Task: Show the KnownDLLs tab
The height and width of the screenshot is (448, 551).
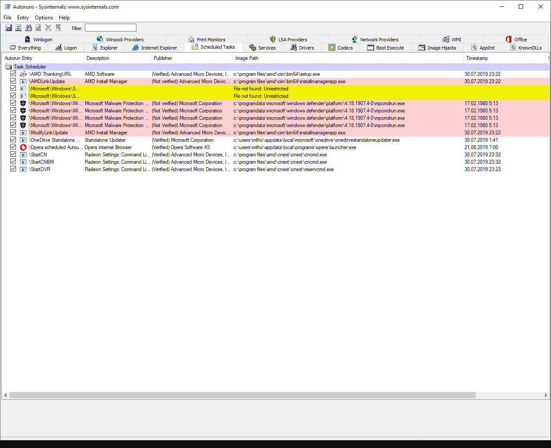Action: (x=526, y=48)
